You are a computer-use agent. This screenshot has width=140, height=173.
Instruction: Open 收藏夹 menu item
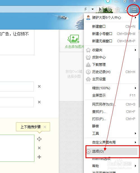click(111, 50)
